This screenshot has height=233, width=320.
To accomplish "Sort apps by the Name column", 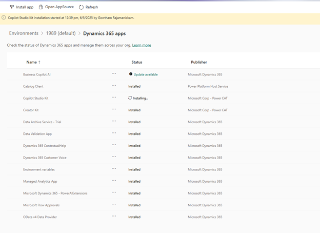I will pos(32,62).
